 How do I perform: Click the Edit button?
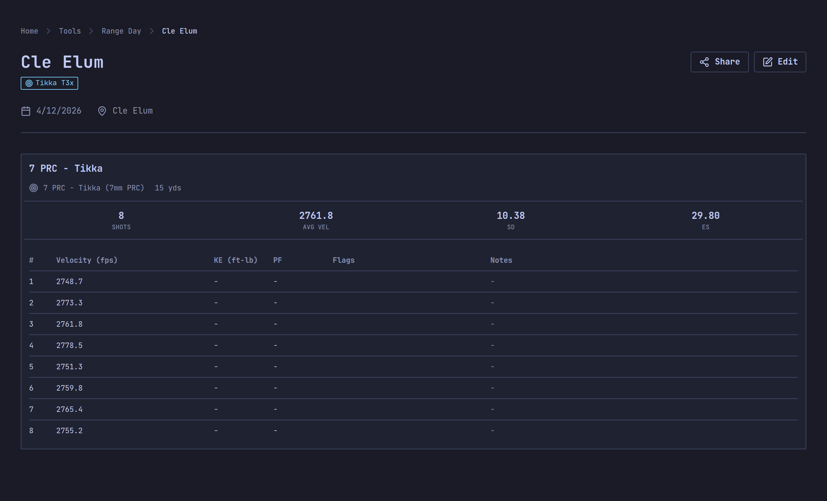pos(780,62)
